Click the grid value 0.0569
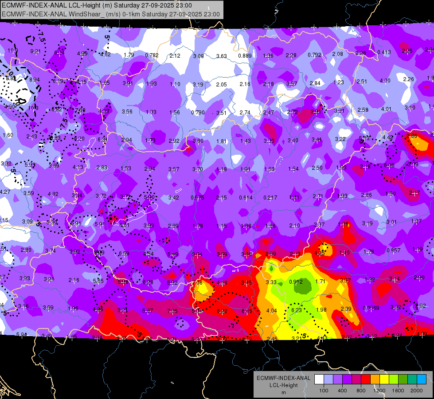The width and height of the screenshot is (434, 399). (x=371, y=308)
